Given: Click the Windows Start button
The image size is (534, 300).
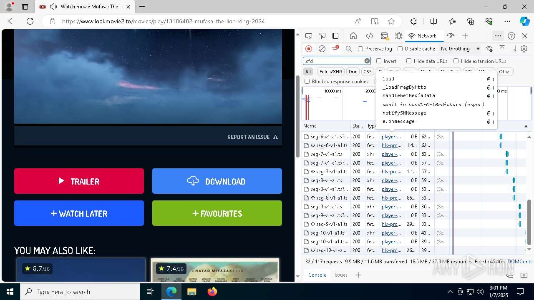Looking at the screenshot, I should click(10, 292).
